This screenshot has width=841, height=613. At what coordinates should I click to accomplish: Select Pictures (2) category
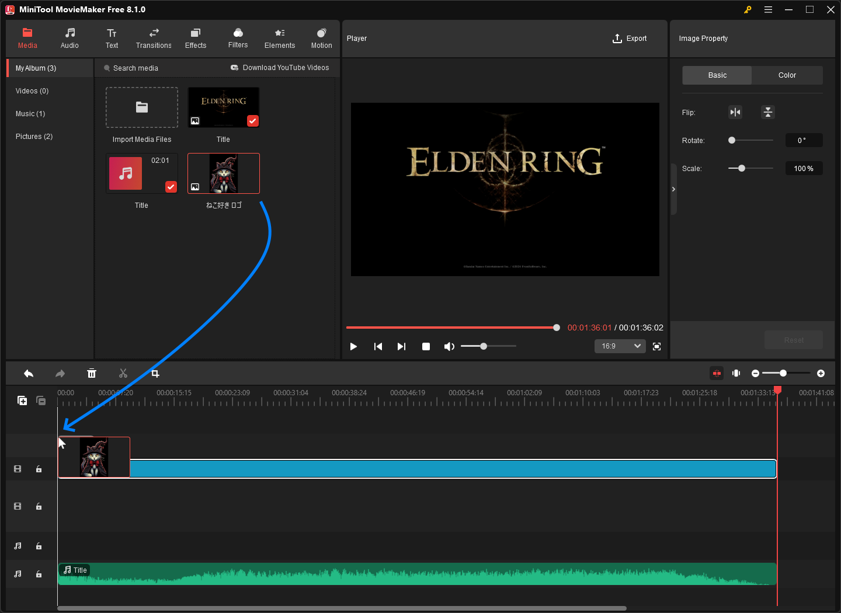click(50, 137)
